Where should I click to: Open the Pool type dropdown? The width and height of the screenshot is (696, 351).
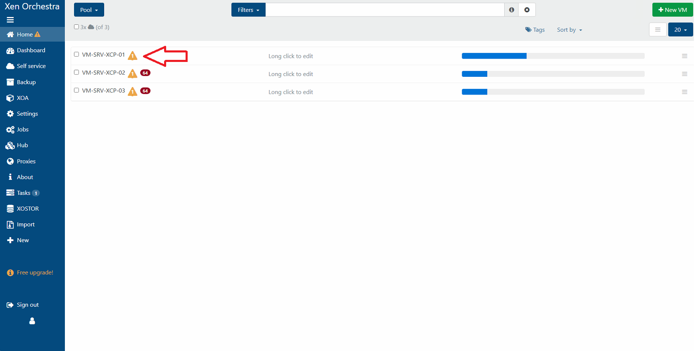point(89,10)
